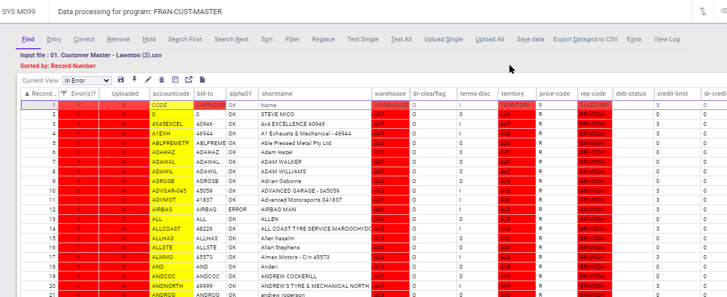Image resolution: width=727 pixels, height=297 pixels.
Task: Click the 49999 bill-to cell
Action: (x=209, y=286)
